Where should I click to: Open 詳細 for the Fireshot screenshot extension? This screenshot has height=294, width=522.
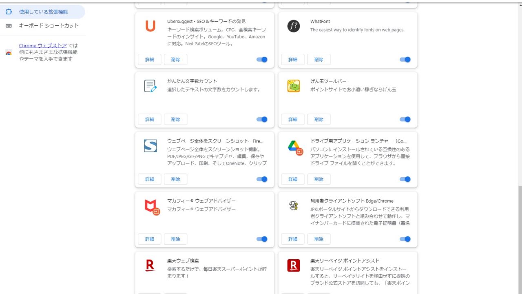[150, 179]
